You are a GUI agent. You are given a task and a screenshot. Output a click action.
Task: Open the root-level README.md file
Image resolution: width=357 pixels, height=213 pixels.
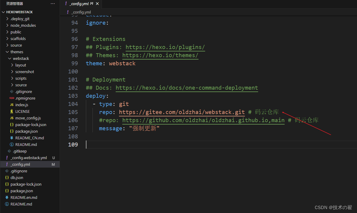pyautogui.click(x=21, y=204)
